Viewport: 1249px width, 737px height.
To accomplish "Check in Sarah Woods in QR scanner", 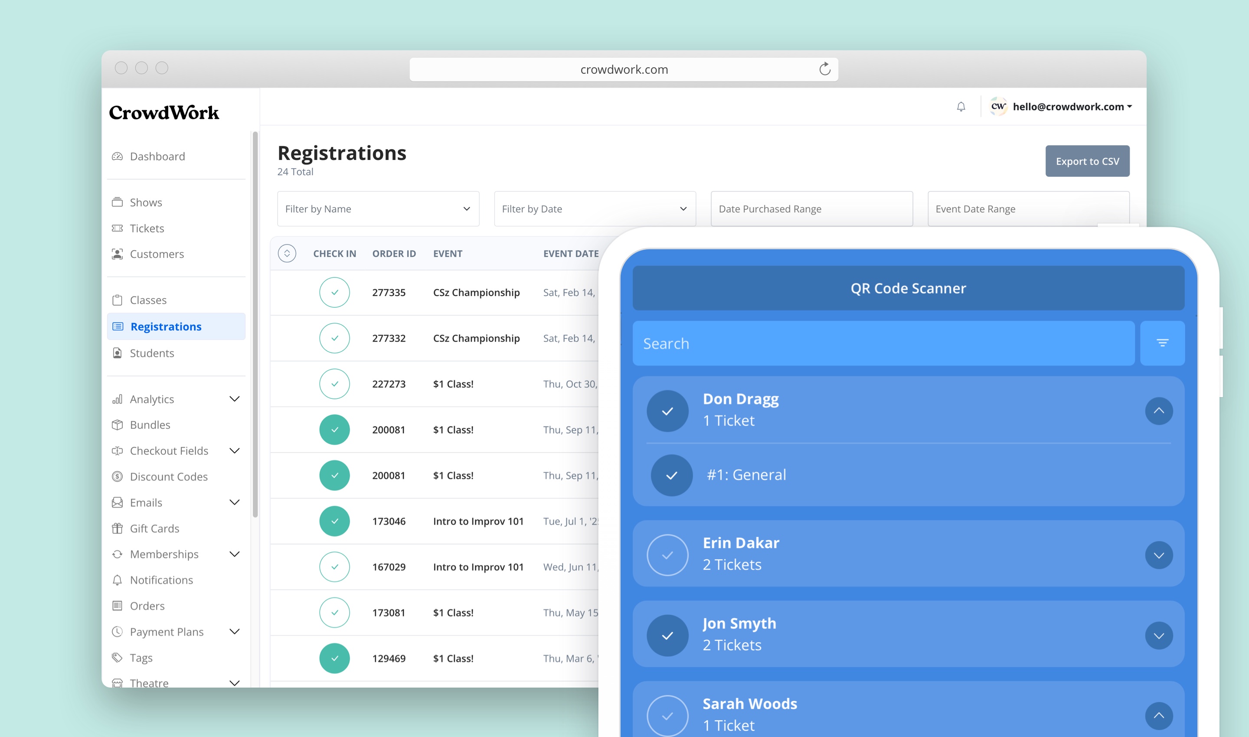I will 667,716.
